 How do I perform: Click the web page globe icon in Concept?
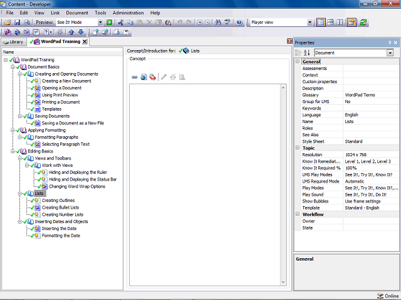pyautogui.click(x=143, y=77)
